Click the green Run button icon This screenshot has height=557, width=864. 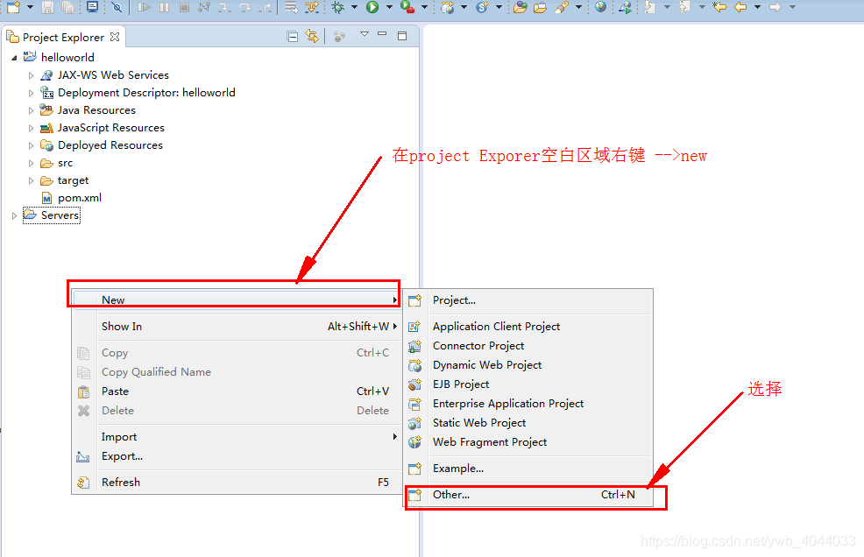pyautogui.click(x=372, y=7)
